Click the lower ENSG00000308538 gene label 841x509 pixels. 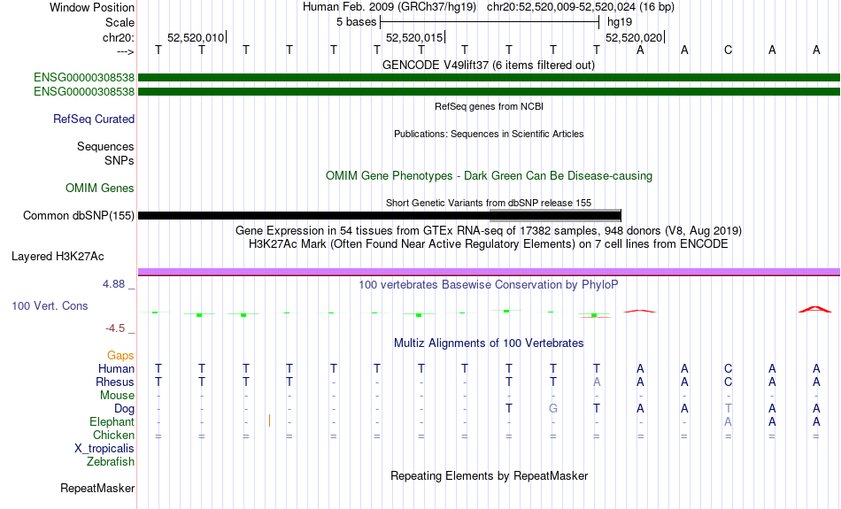tap(84, 92)
